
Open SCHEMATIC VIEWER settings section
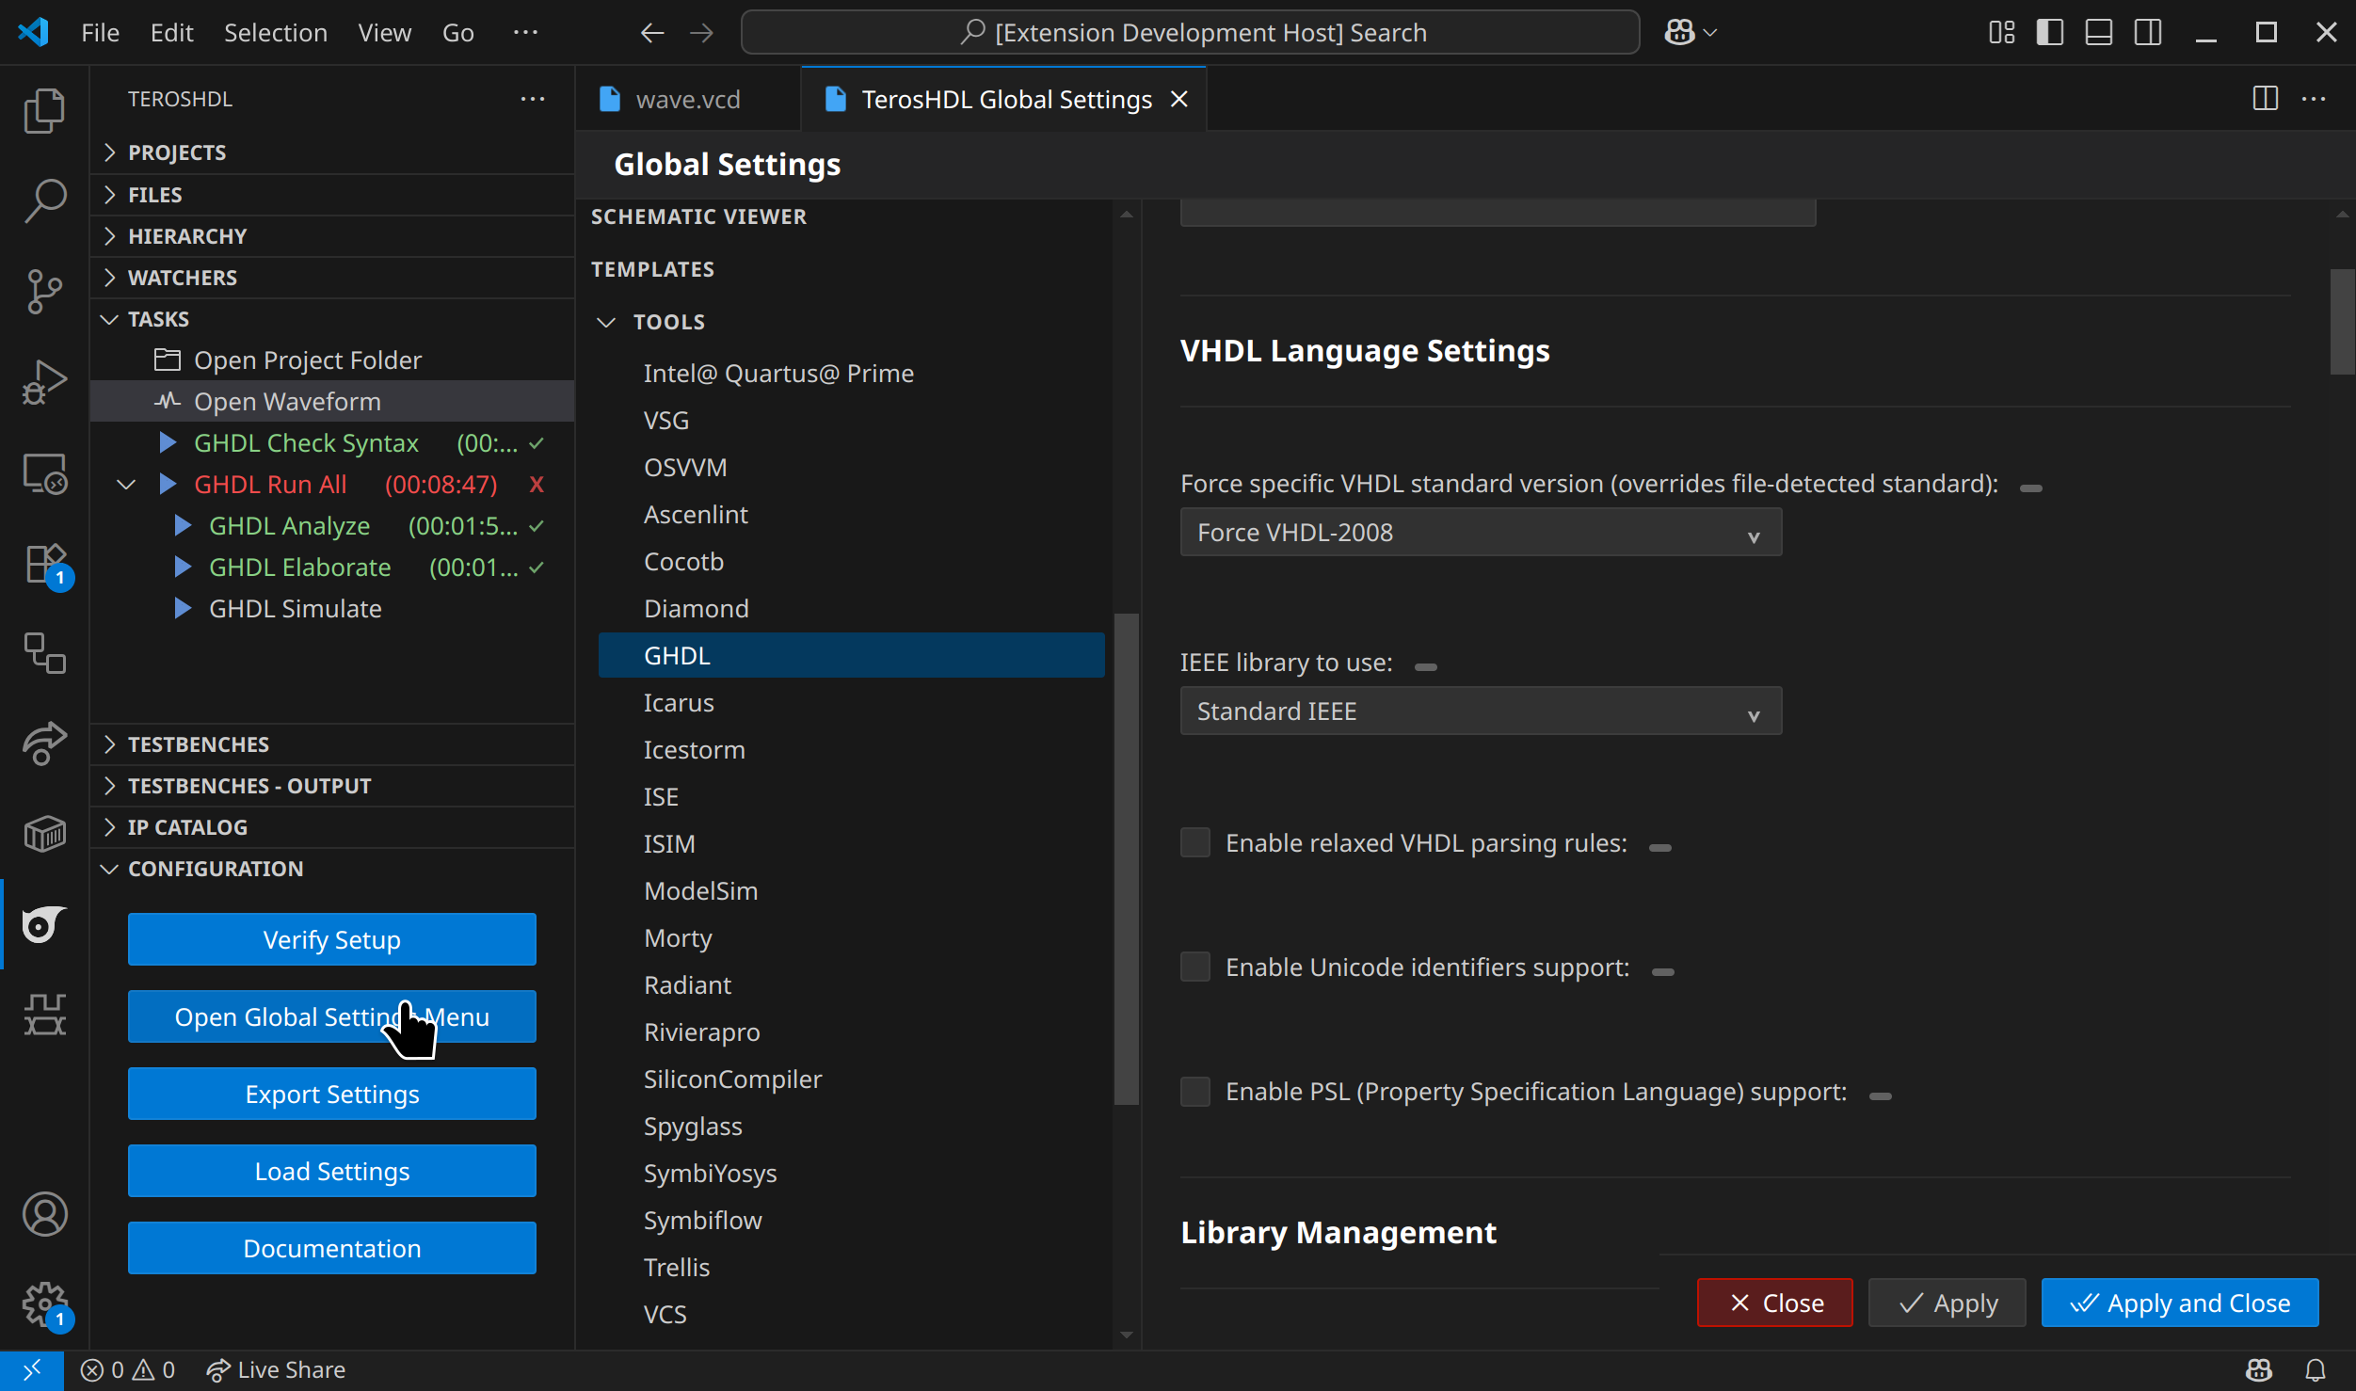[x=698, y=216]
